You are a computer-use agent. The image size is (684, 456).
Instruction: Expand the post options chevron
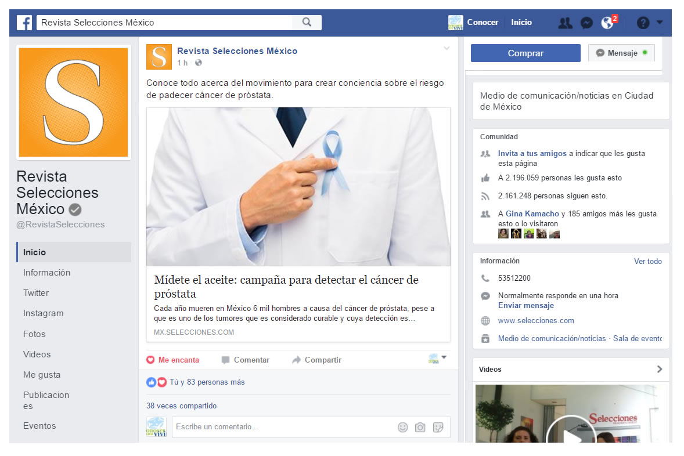click(446, 48)
